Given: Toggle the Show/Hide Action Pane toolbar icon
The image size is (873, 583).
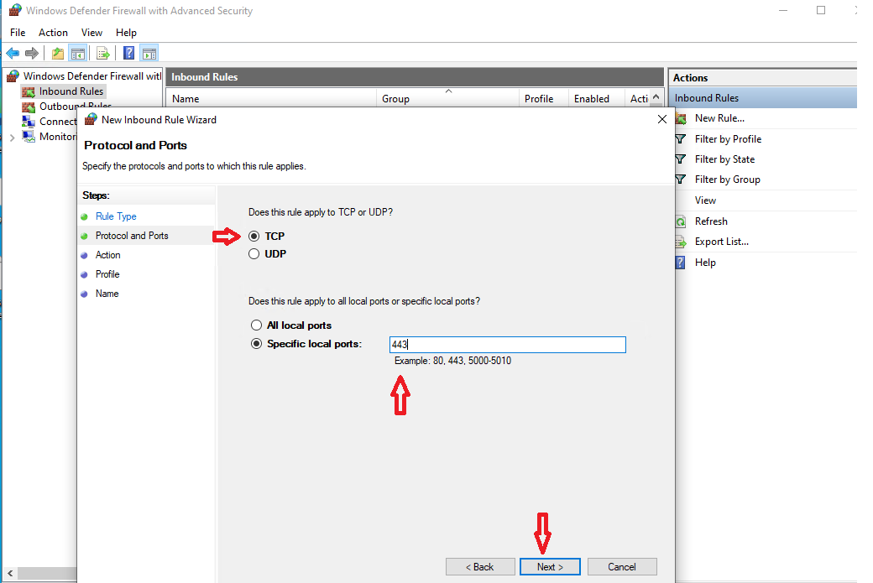Looking at the screenshot, I should pyautogui.click(x=149, y=54).
